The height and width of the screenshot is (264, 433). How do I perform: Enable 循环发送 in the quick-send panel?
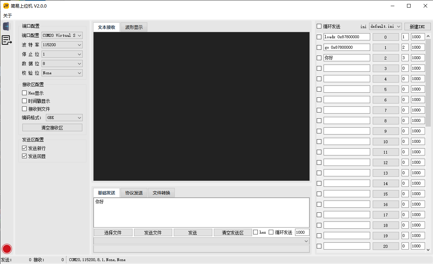(x=319, y=26)
